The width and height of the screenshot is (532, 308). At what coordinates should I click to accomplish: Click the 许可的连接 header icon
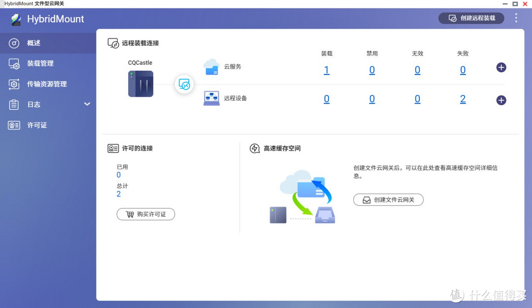click(x=113, y=148)
